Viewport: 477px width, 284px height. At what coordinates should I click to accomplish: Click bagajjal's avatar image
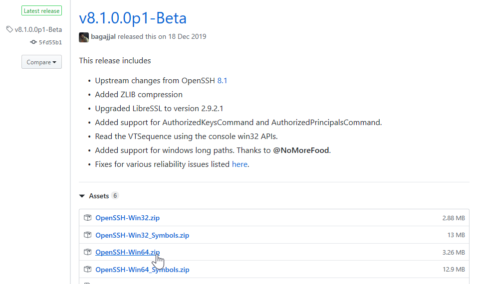click(x=84, y=37)
